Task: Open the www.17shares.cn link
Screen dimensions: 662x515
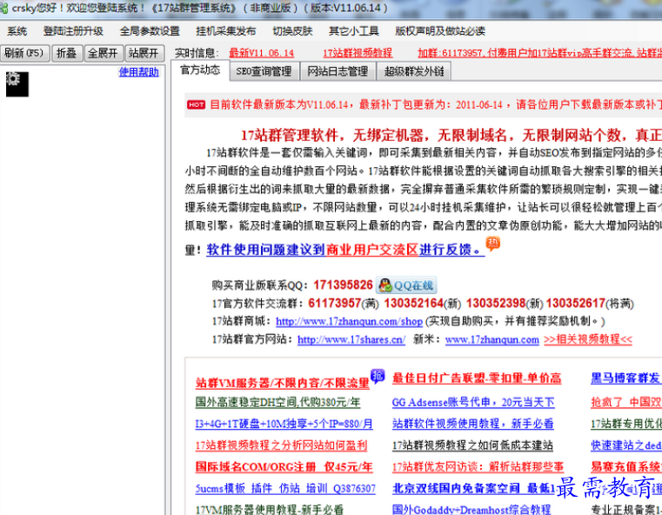Action: coord(351,339)
